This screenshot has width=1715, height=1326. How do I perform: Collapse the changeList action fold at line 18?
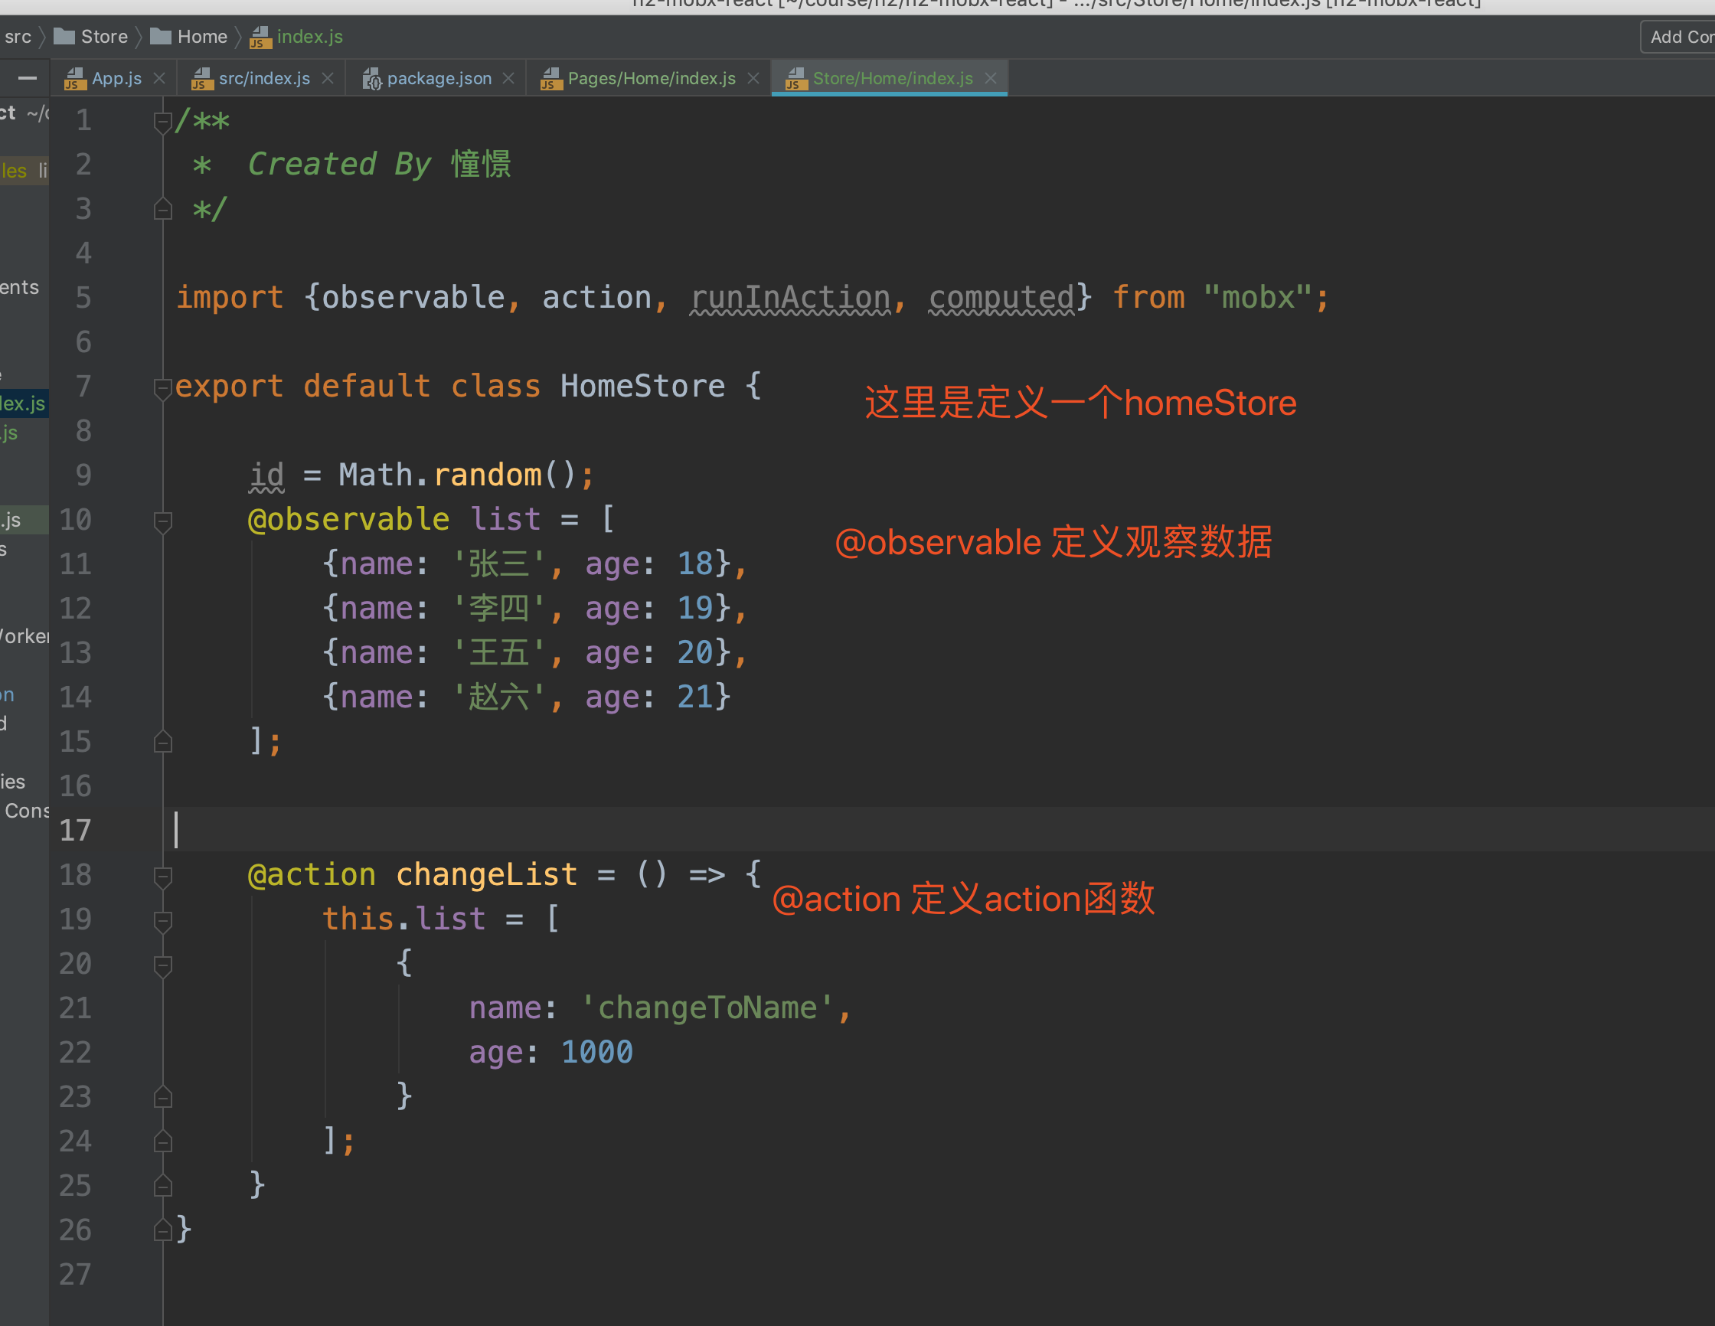(x=162, y=876)
